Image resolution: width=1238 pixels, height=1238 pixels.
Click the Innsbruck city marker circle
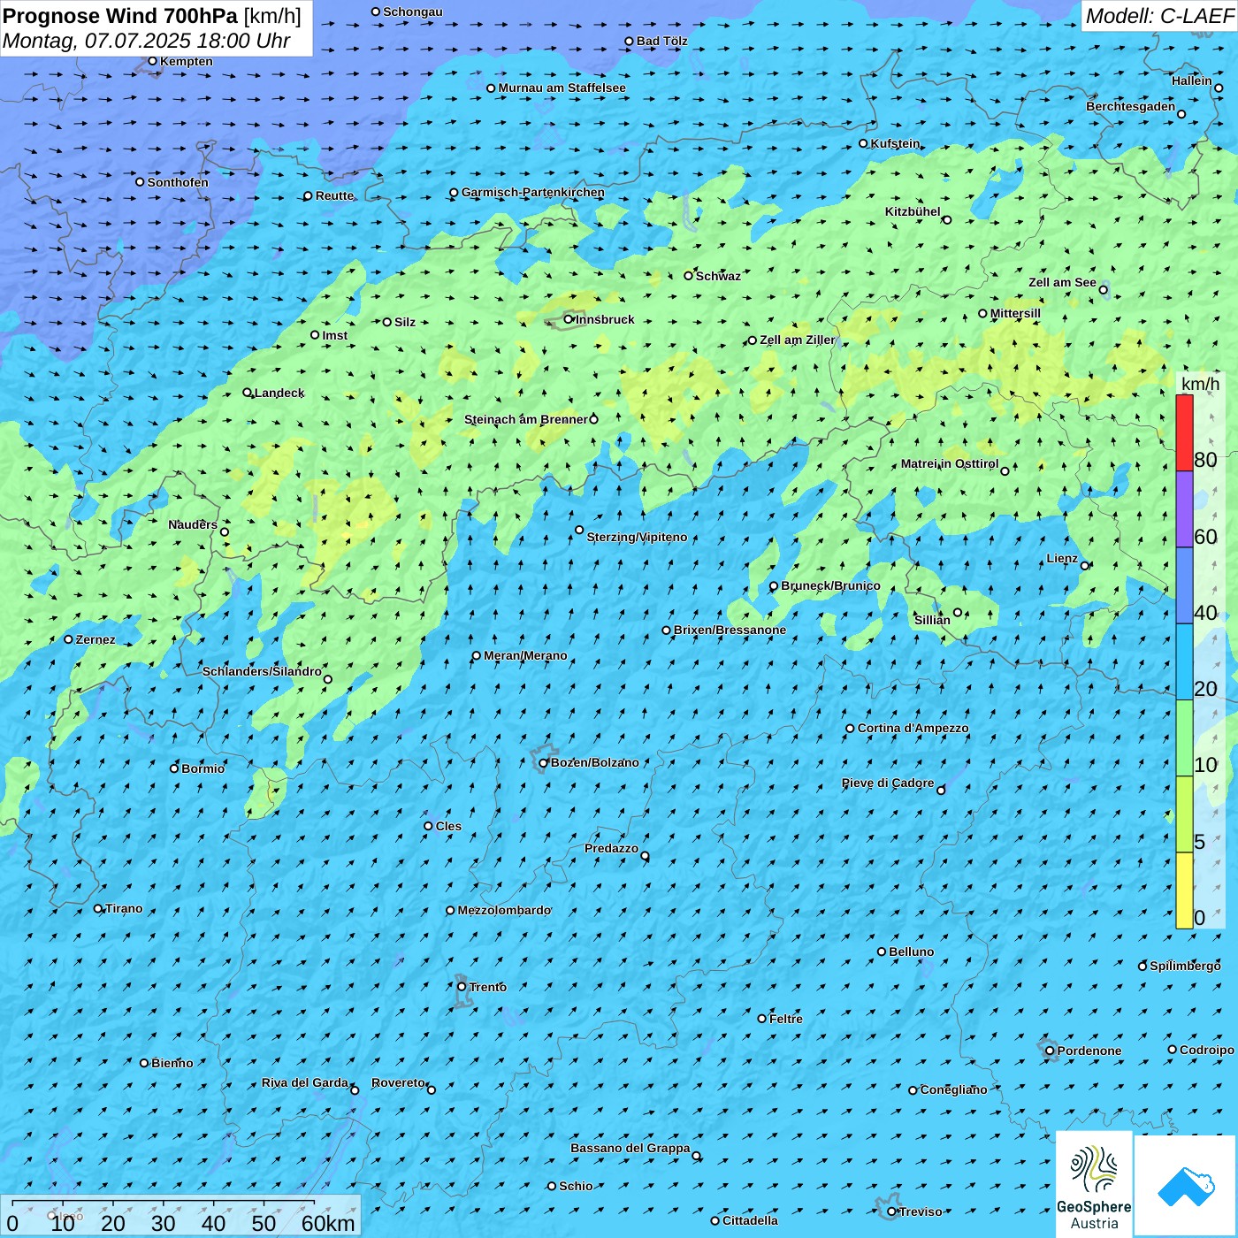(x=569, y=319)
